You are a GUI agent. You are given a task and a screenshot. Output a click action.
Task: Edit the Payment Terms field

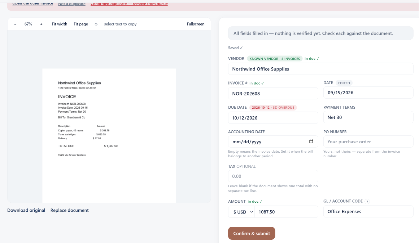click(368, 117)
